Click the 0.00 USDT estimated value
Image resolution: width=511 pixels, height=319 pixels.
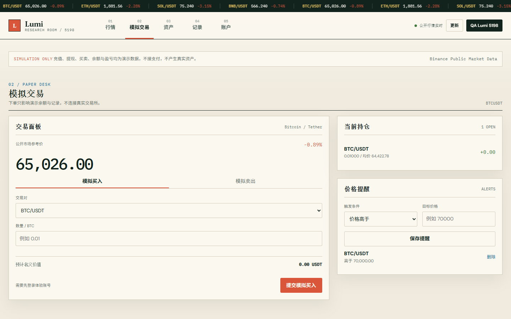click(311, 264)
